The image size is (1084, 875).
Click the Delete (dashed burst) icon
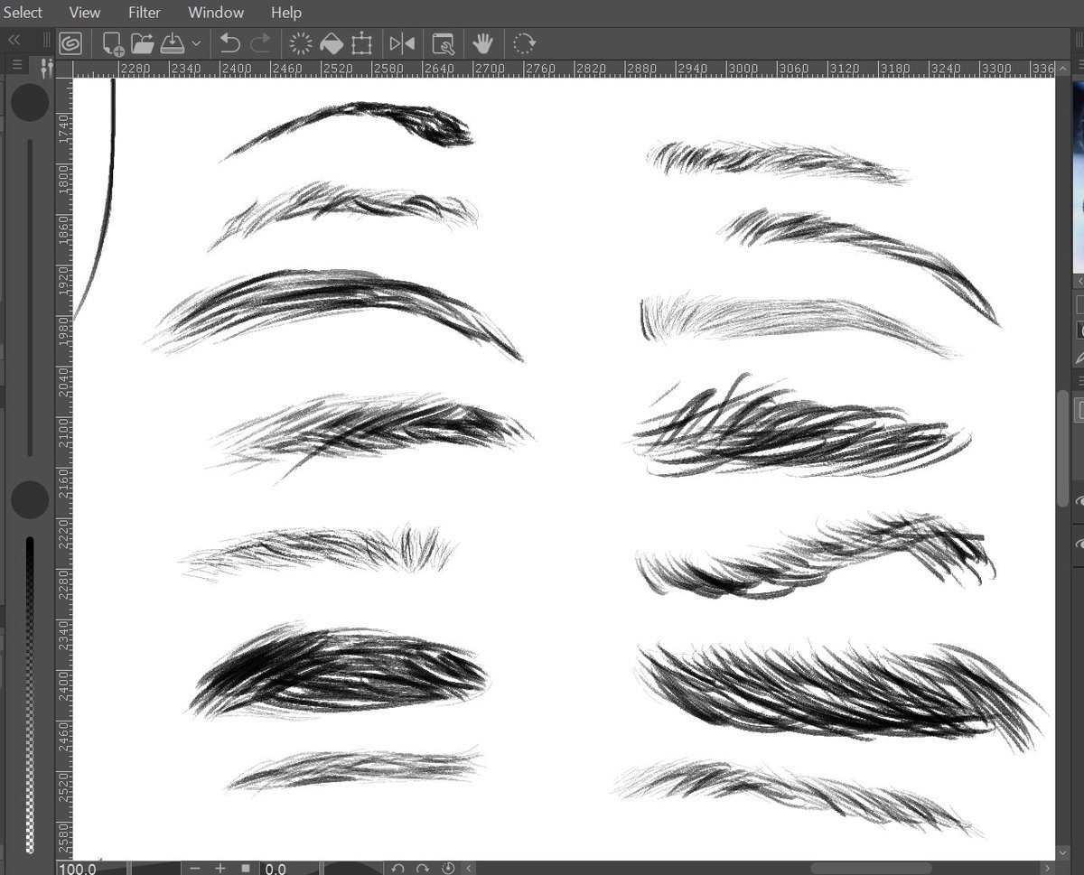click(x=301, y=43)
